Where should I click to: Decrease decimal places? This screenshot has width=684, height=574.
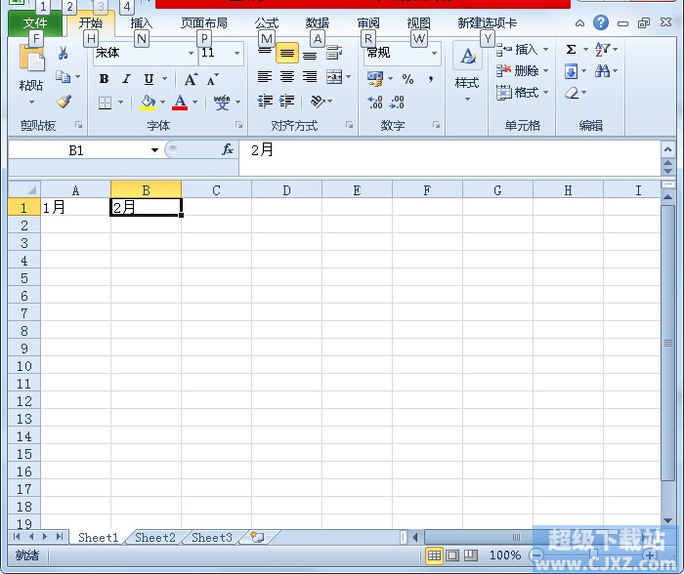pos(397,102)
